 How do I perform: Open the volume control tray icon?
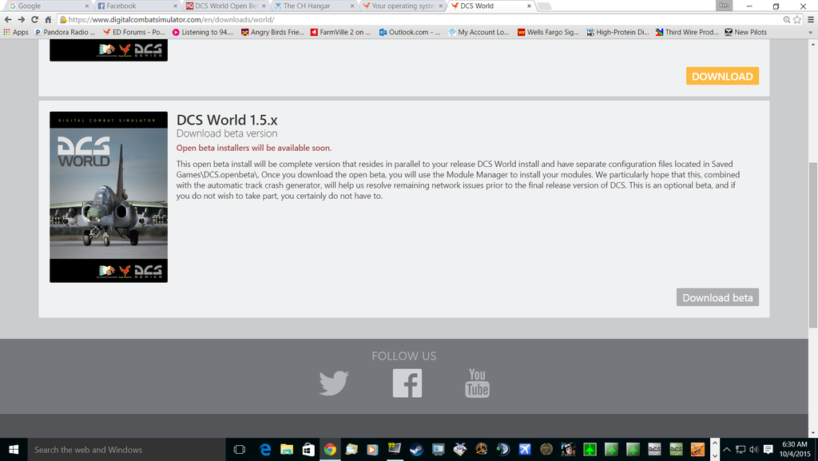753,450
